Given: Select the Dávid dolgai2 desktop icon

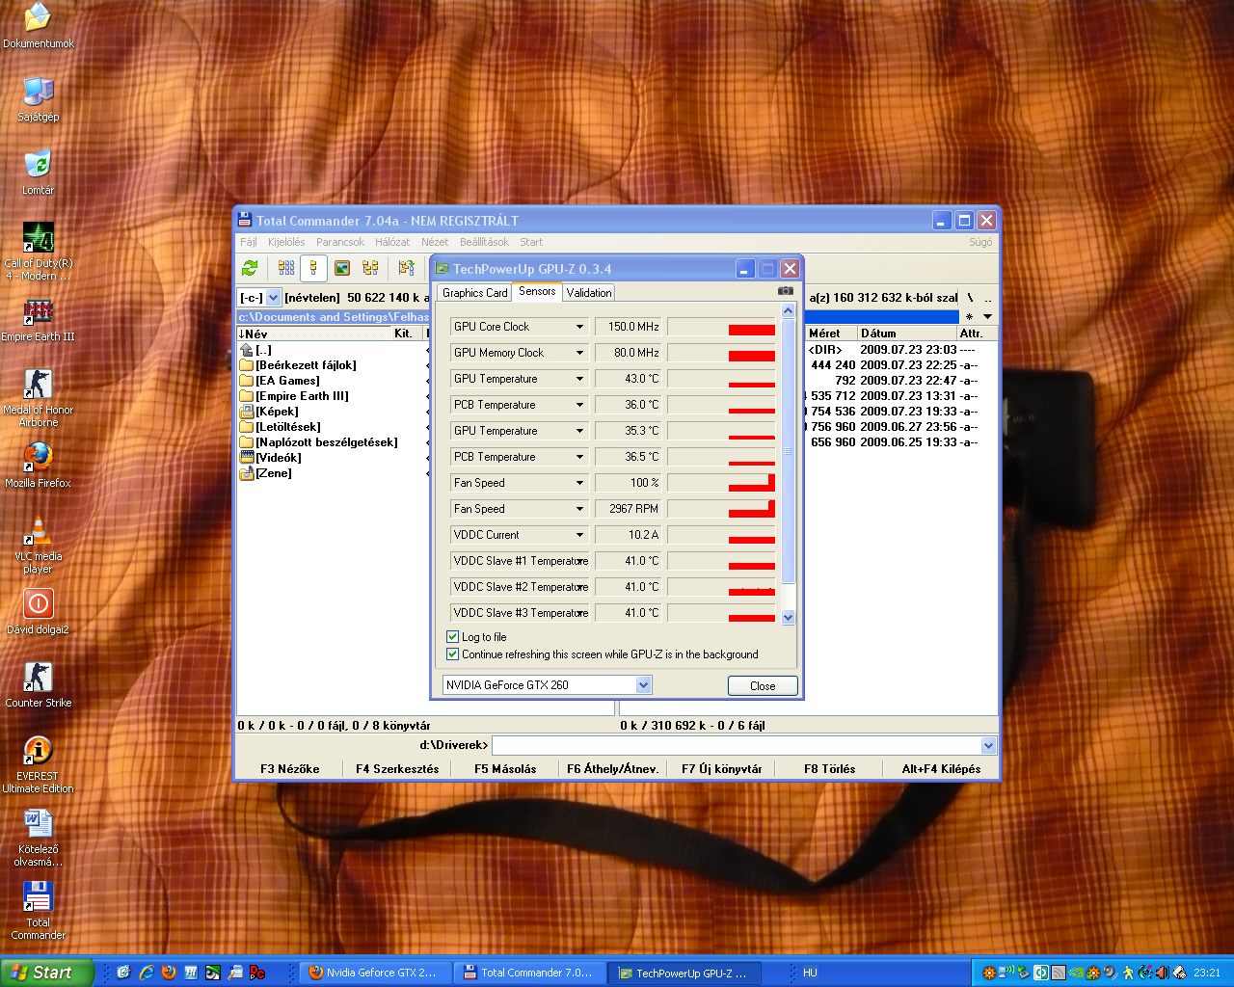Looking at the screenshot, I should 38,612.
